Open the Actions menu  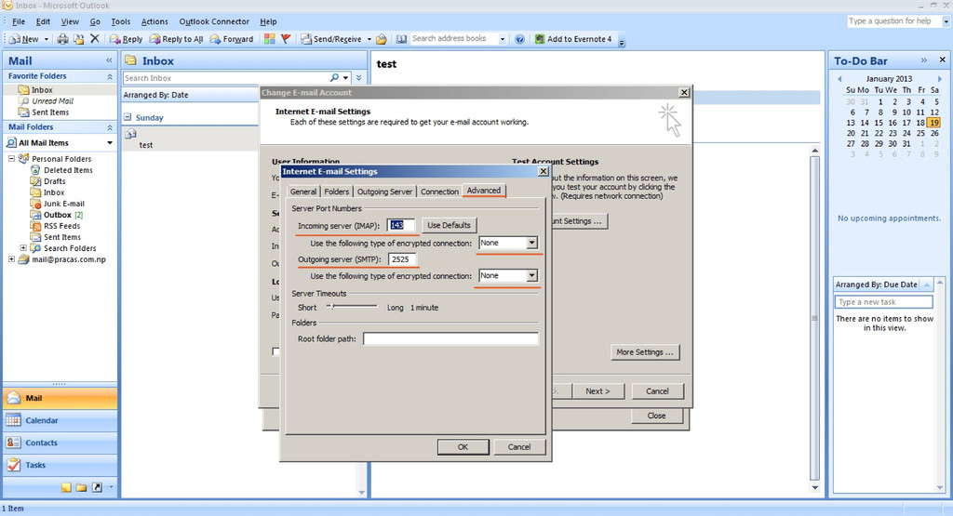click(x=154, y=21)
